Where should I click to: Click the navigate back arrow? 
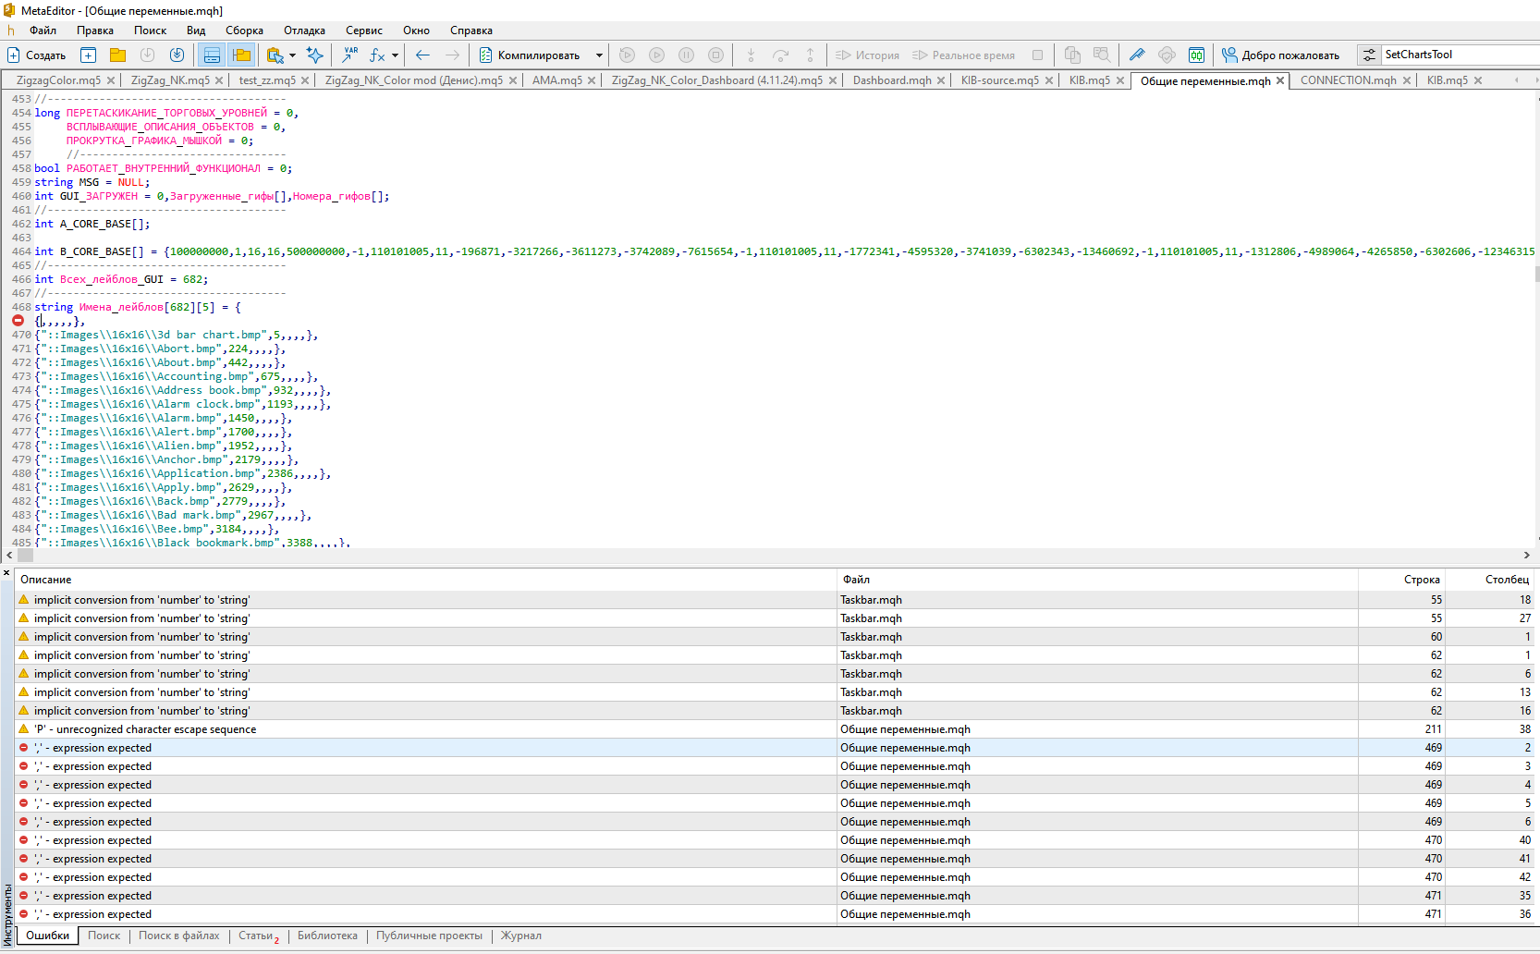[422, 55]
